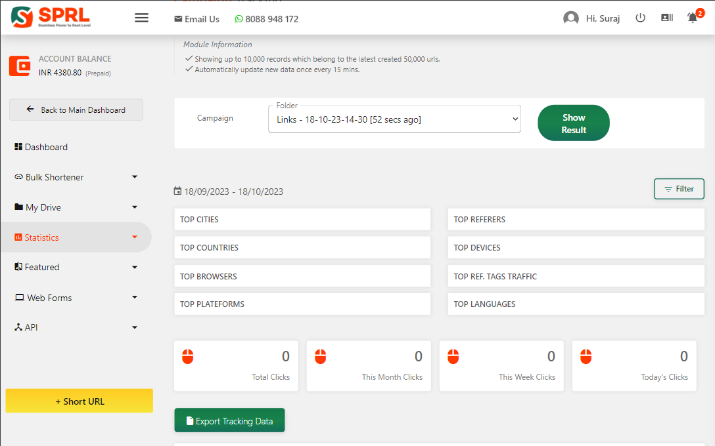Click the calendar icon beside date range
Viewport: 715px width, 446px height.
pyautogui.click(x=177, y=192)
